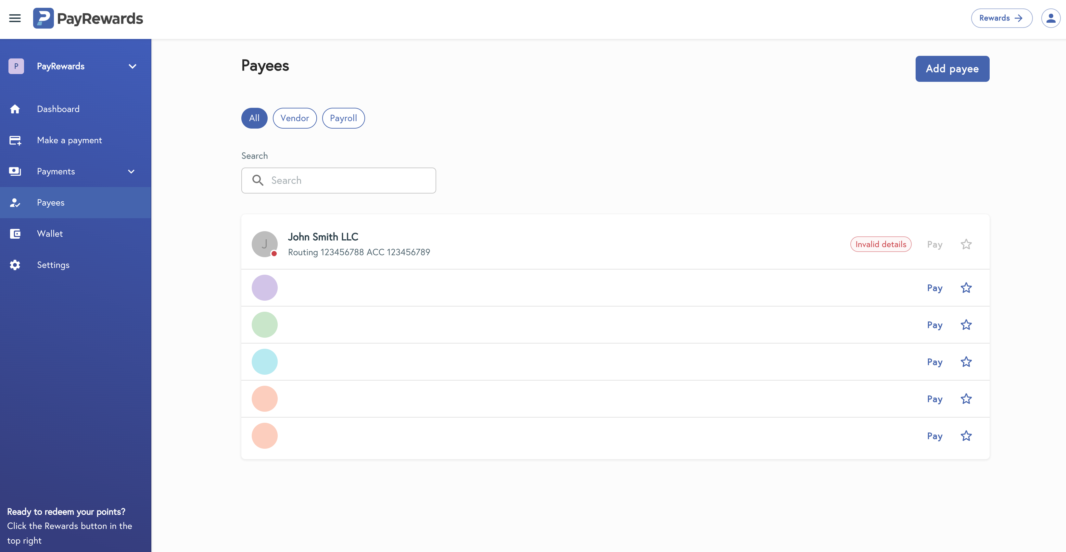Click into the Search payees field

pos(348,181)
